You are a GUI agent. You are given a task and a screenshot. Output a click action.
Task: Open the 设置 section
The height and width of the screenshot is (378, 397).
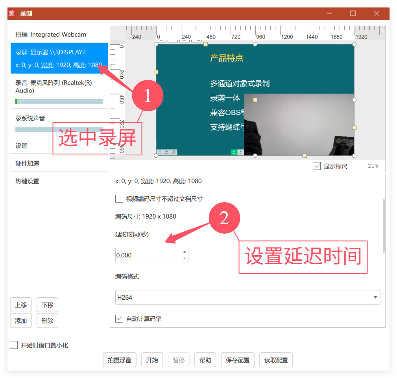[x=59, y=146]
